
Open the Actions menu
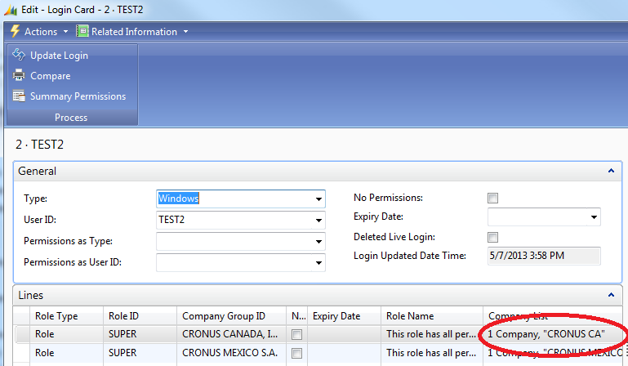point(41,31)
